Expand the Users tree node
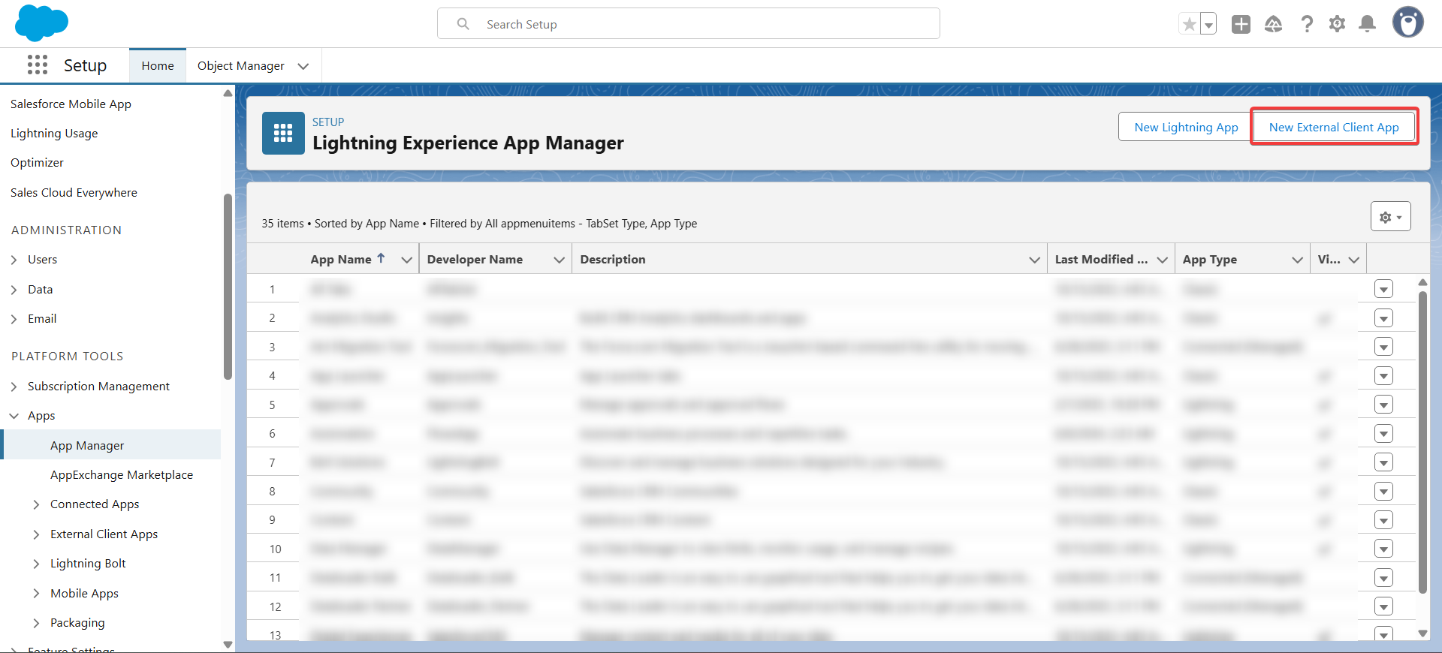 point(14,260)
